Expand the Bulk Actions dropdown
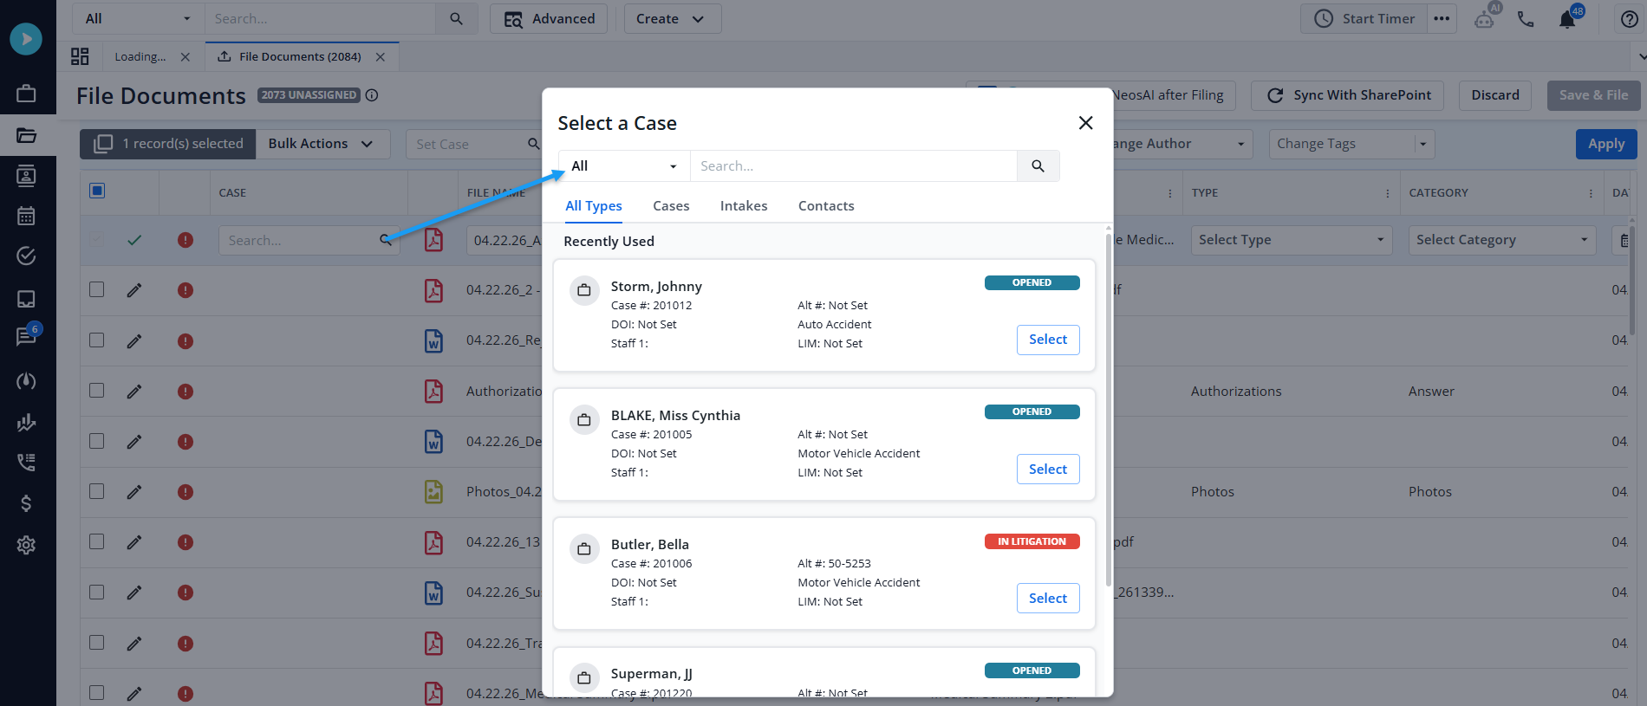 322,144
